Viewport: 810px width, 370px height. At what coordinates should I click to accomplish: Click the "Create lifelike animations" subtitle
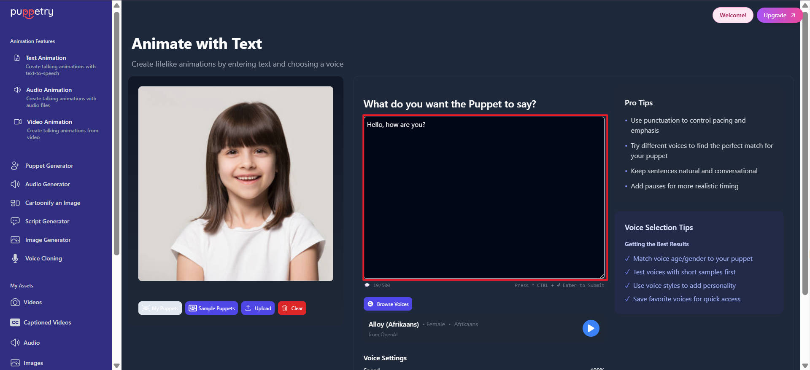point(238,64)
